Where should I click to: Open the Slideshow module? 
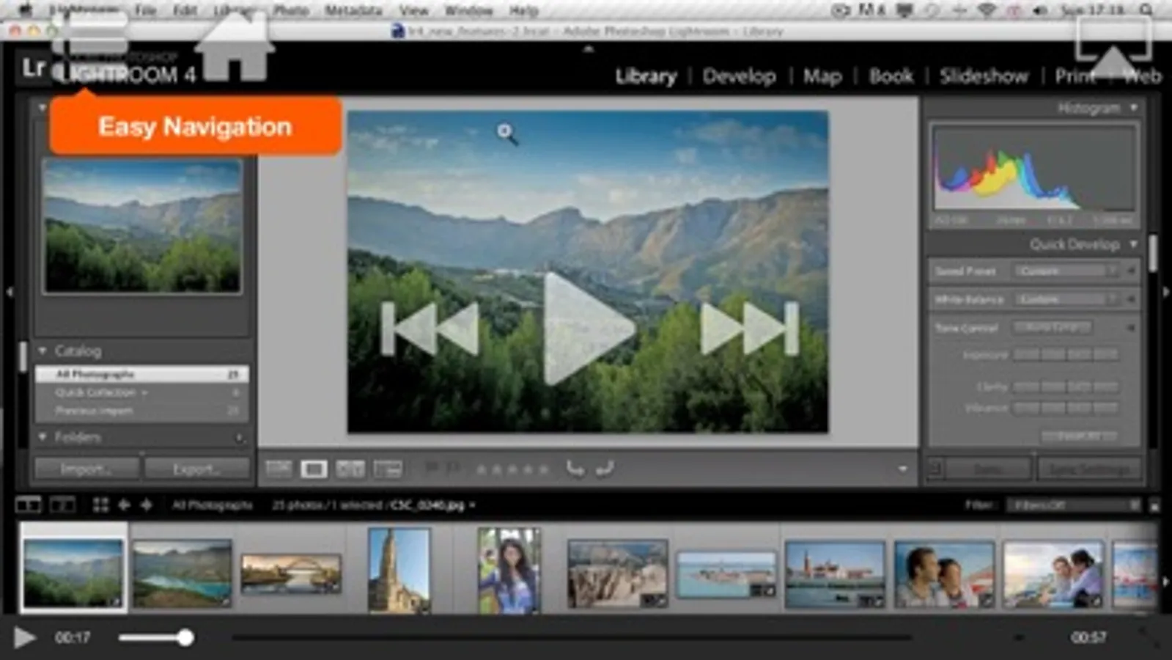(x=984, y=76)
